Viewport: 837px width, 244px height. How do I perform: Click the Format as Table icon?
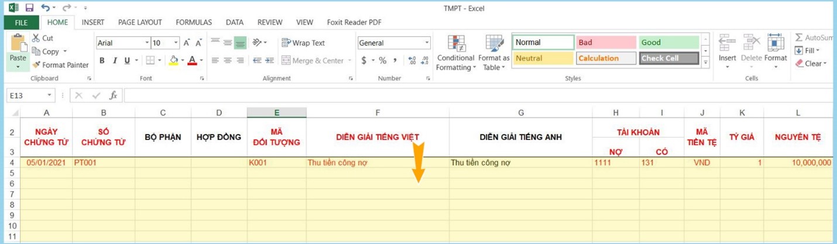click(x=493, y=53)
